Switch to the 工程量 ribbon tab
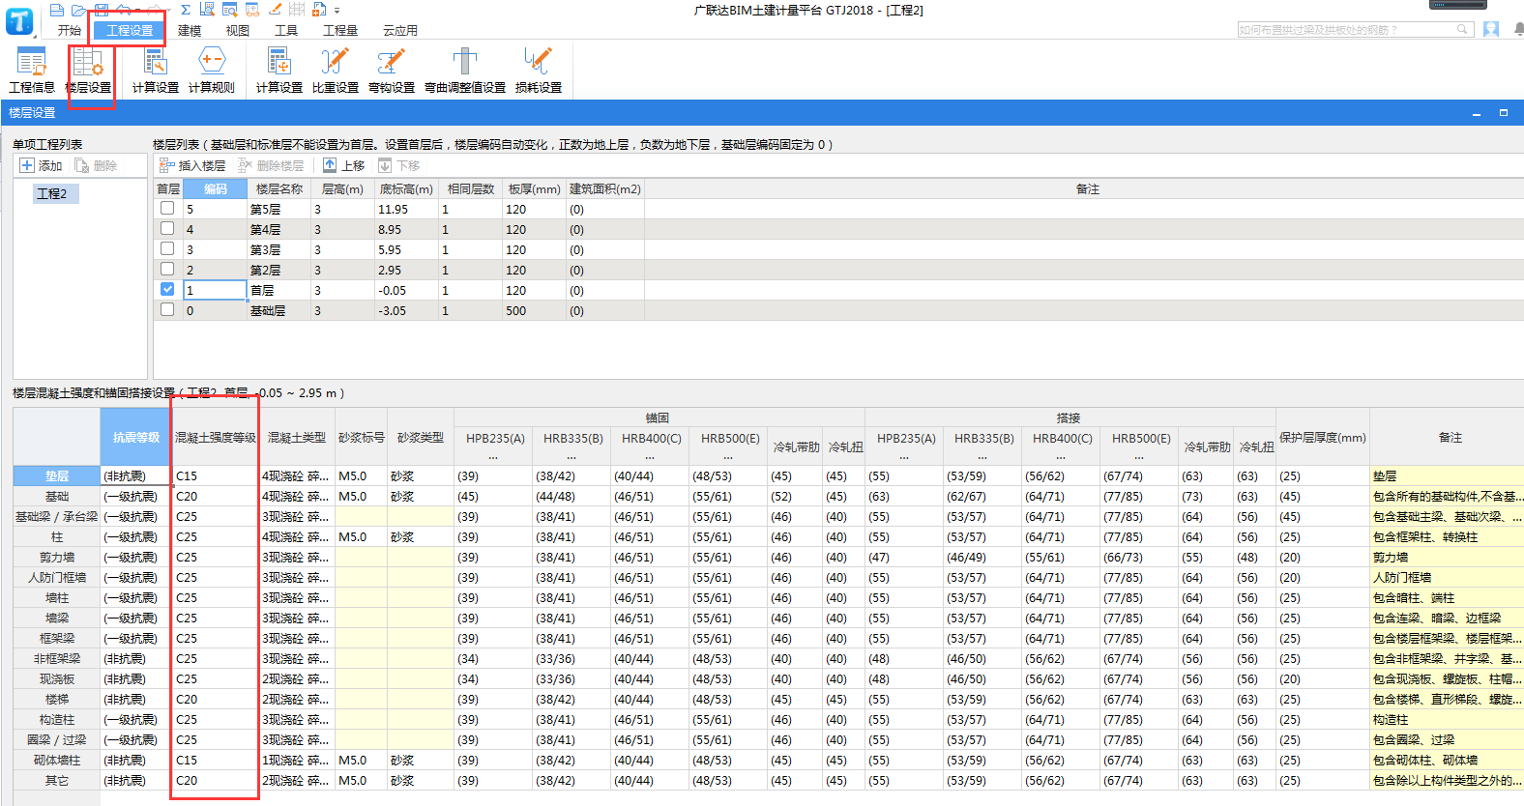This screenshot has height=806, width=1524. pos(340,30)
